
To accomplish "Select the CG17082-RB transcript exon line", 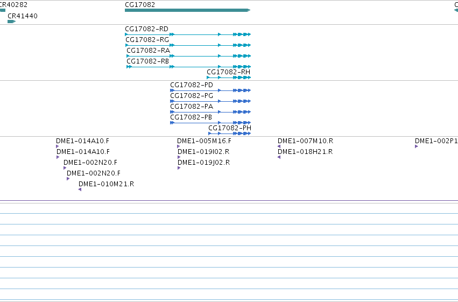I will click(189, 67).
